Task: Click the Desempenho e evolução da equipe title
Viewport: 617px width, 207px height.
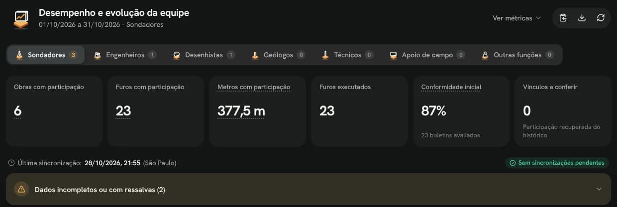Action: pos(114,13)
